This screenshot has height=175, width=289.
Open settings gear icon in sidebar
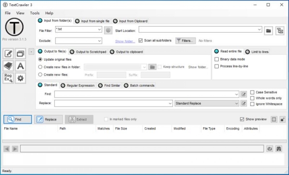click(20, 78)
